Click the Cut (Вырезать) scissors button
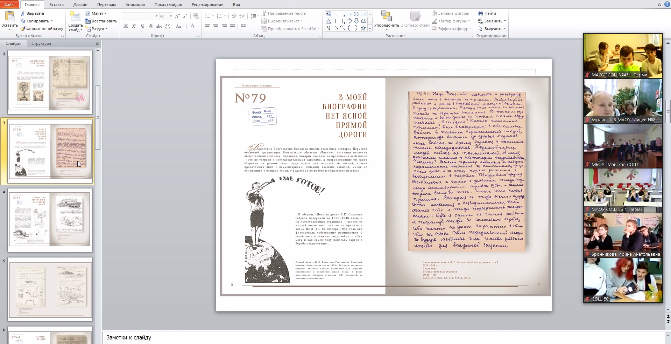Screen dimensions: 671x344 click(x=32, y=13)
